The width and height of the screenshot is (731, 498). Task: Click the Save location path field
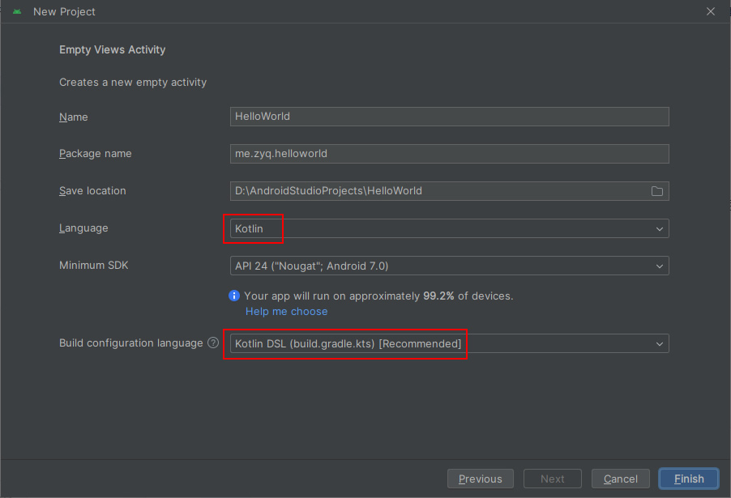438,191
